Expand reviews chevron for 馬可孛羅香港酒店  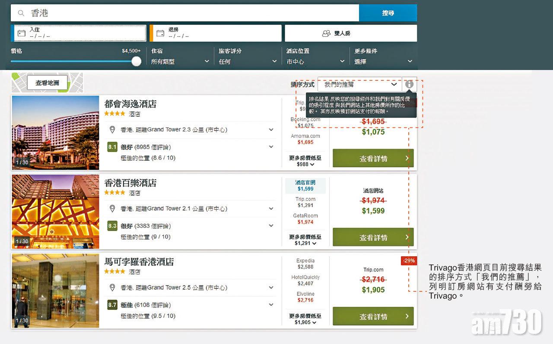pos(271,305)
